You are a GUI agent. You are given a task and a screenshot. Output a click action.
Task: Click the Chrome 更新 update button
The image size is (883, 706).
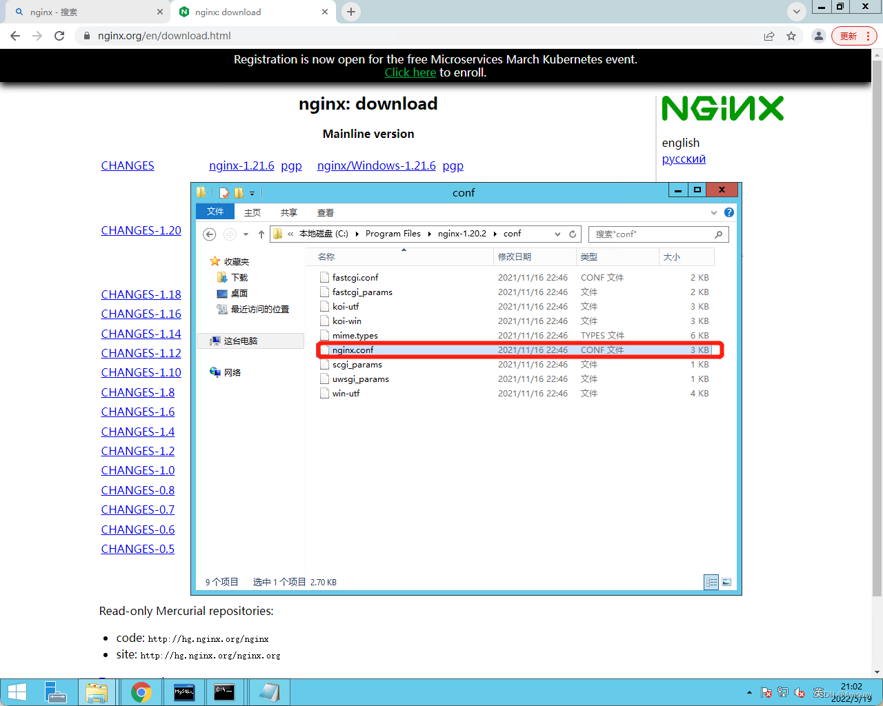[854, 36]
